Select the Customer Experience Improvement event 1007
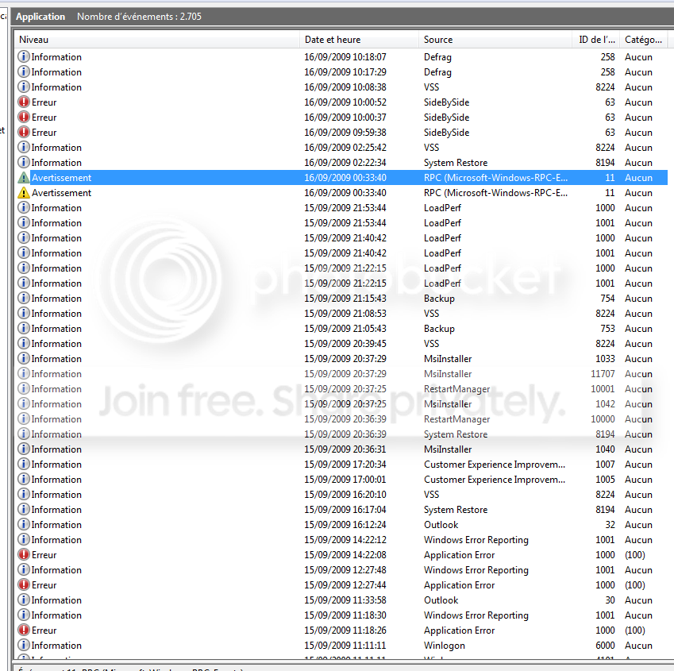The height and width of the screenshot is (671, 674). 341,465
